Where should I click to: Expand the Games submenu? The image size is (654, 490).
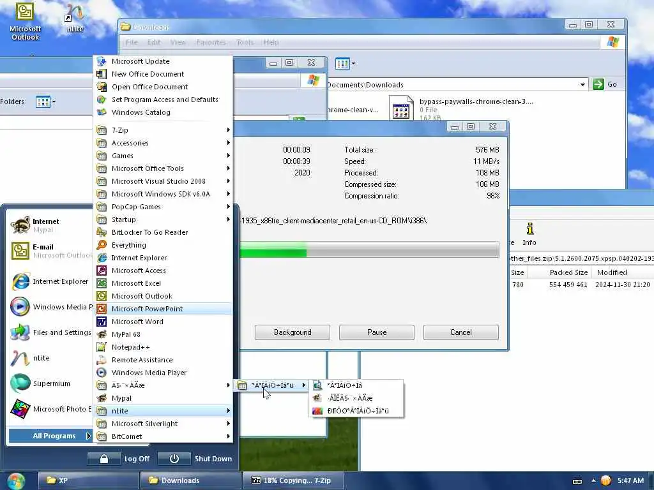click(x=163, y=156)
